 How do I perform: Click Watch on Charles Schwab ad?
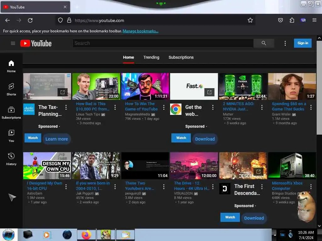(33, 138)
